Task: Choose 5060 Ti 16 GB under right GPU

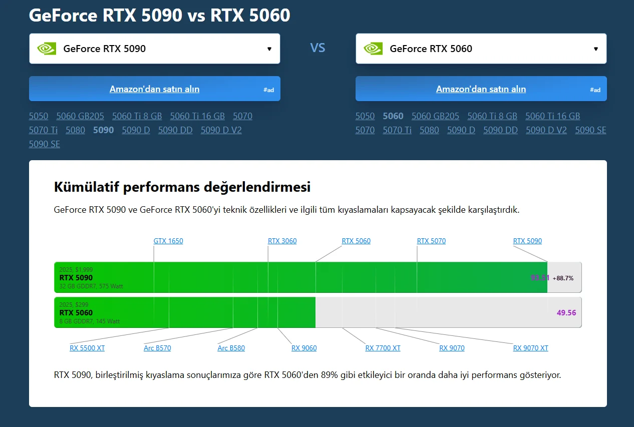Action: pos(553,116)
